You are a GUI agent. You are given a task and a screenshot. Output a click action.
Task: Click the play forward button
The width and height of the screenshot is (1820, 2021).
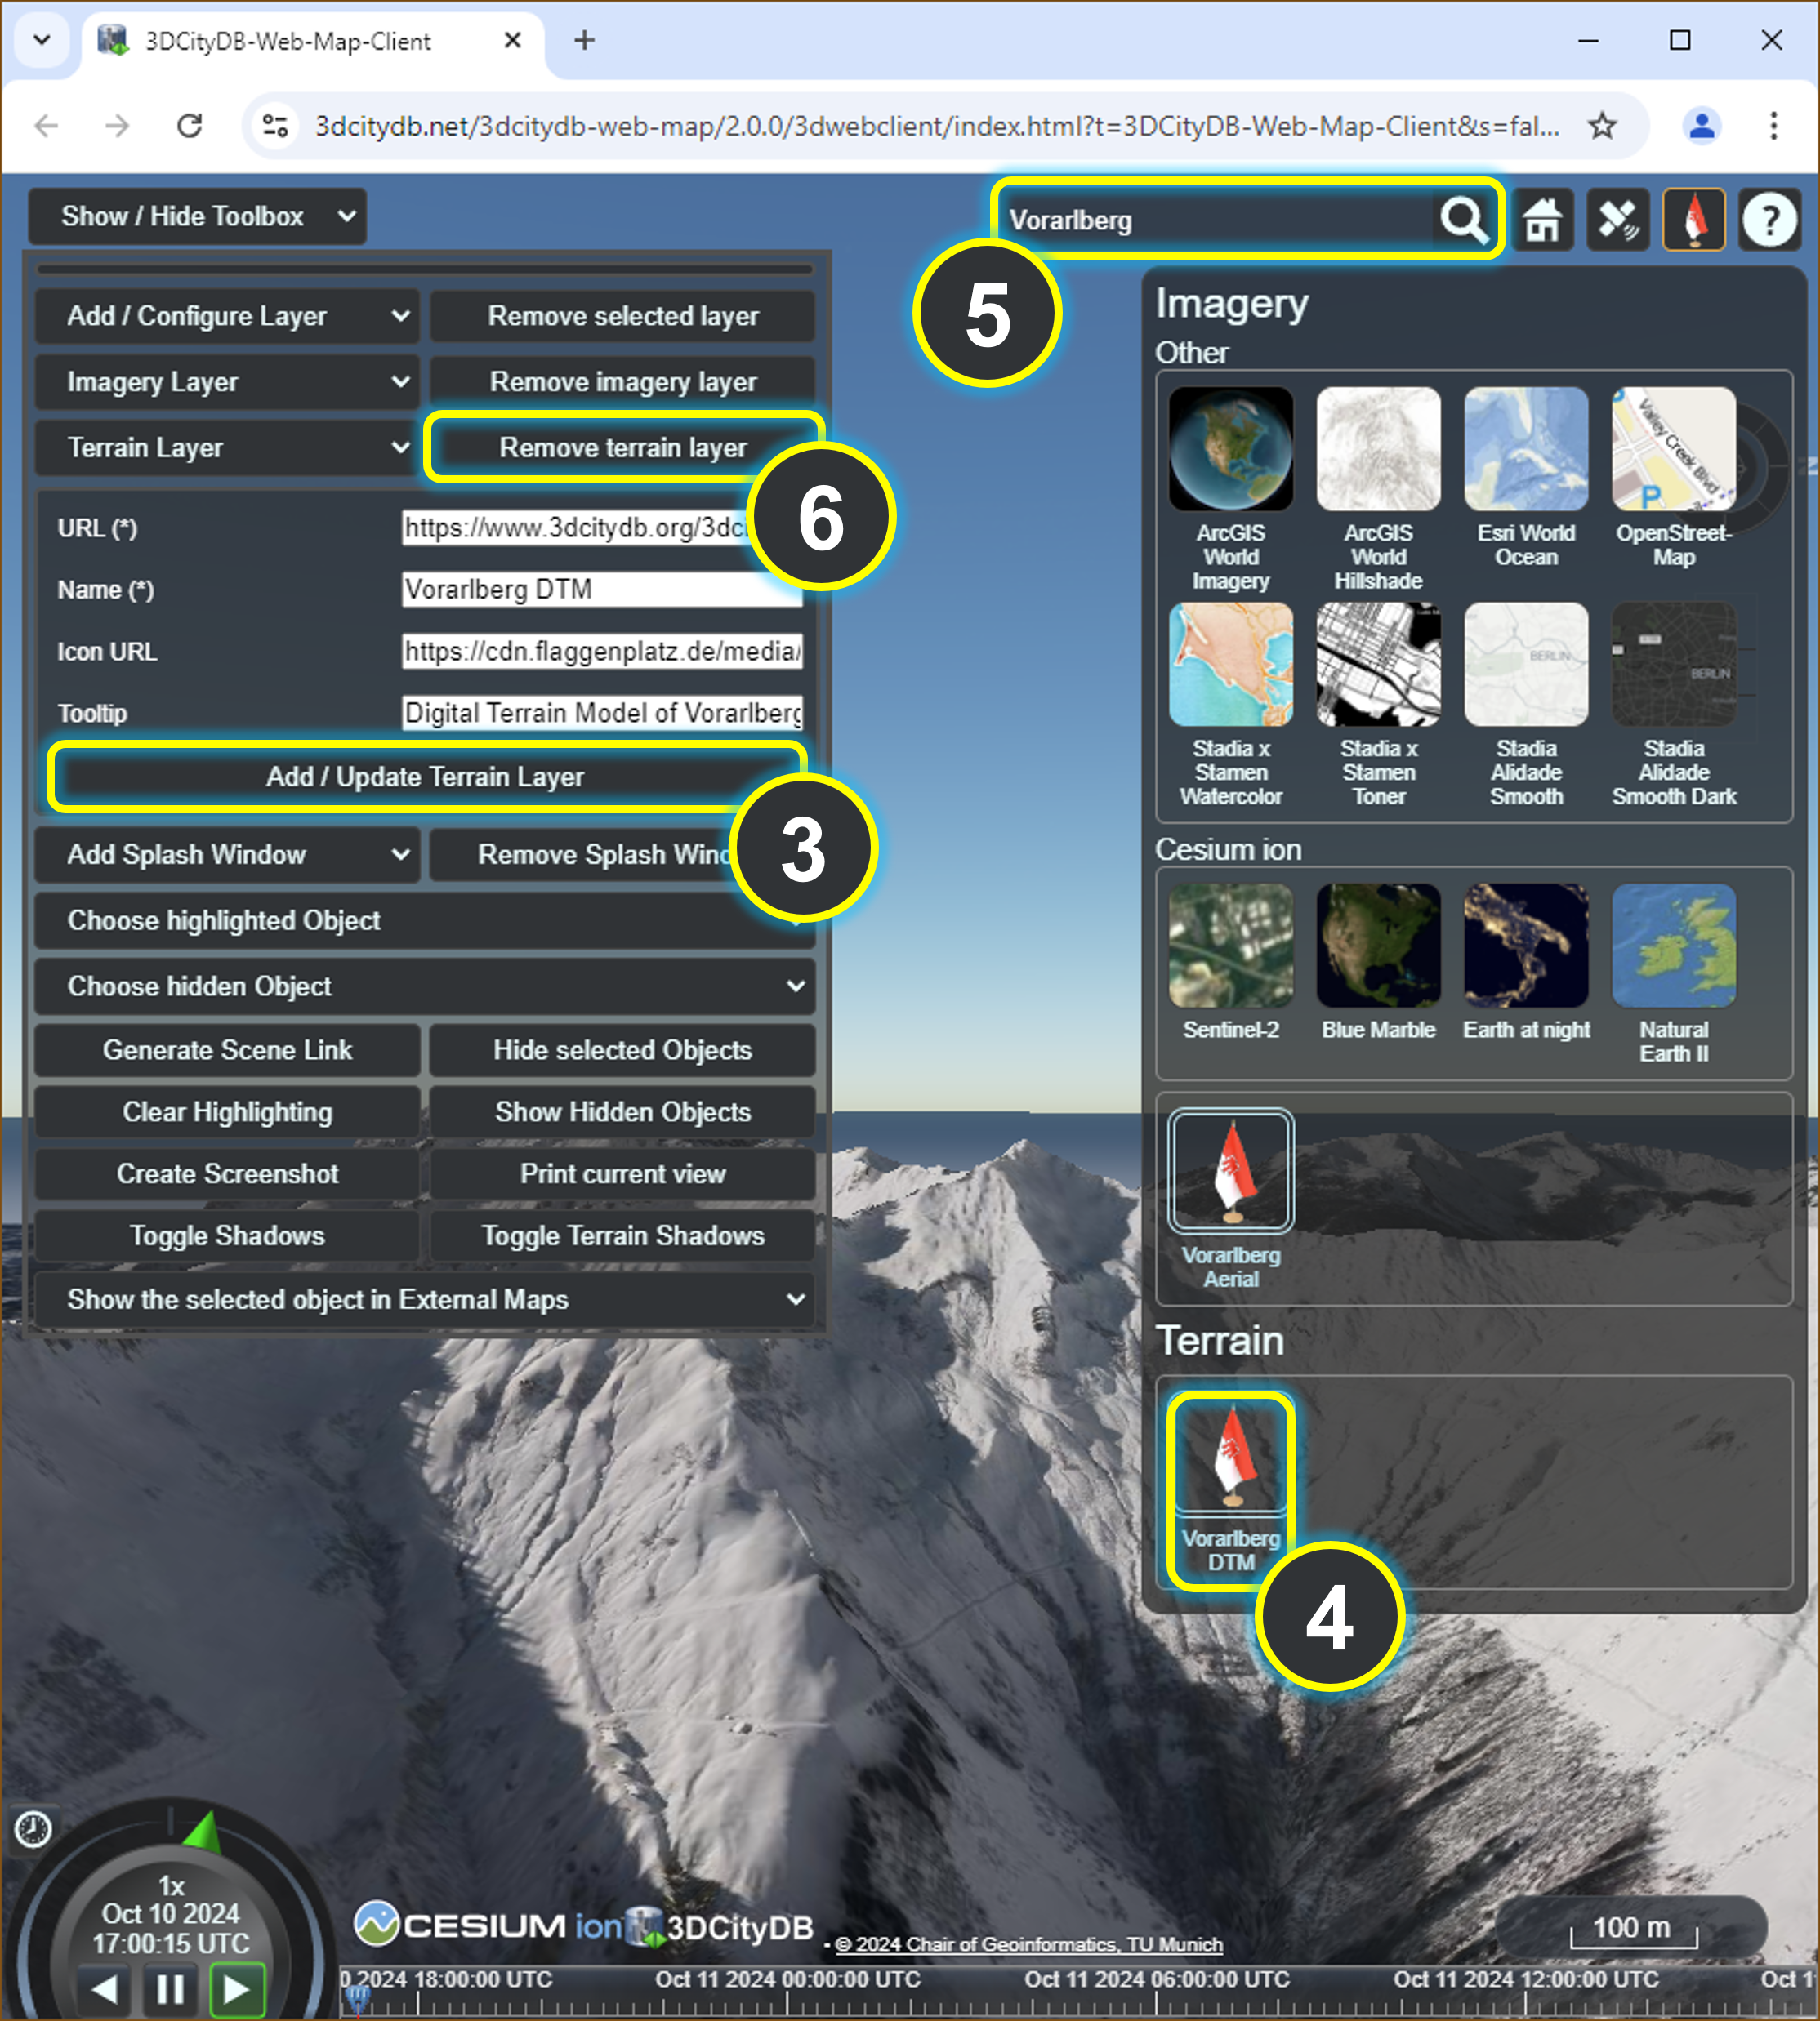coord(237,1989)
